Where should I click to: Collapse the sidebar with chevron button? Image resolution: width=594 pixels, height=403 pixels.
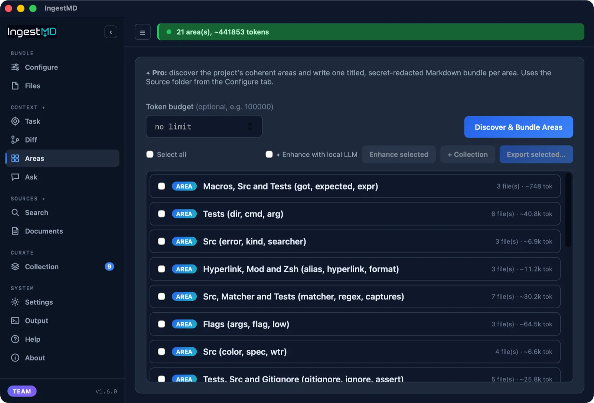coord(111,32)
